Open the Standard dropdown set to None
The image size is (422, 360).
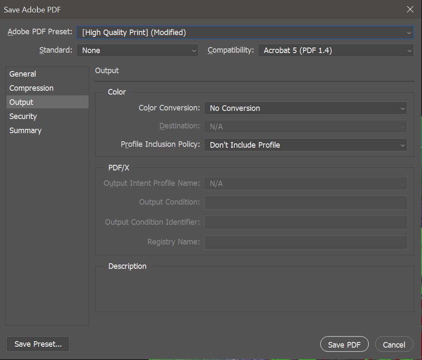coord(137,50)
